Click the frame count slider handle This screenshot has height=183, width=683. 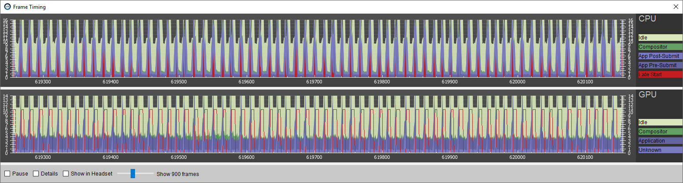pos(133,174)
